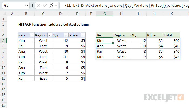The image size is (189, 108).
Task: Click the Name Box showing G5
Action: 16,5
